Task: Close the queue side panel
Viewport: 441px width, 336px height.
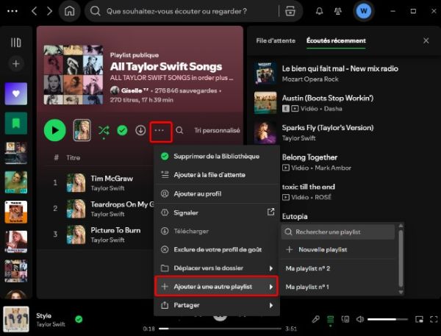Action: click(426, 40)
